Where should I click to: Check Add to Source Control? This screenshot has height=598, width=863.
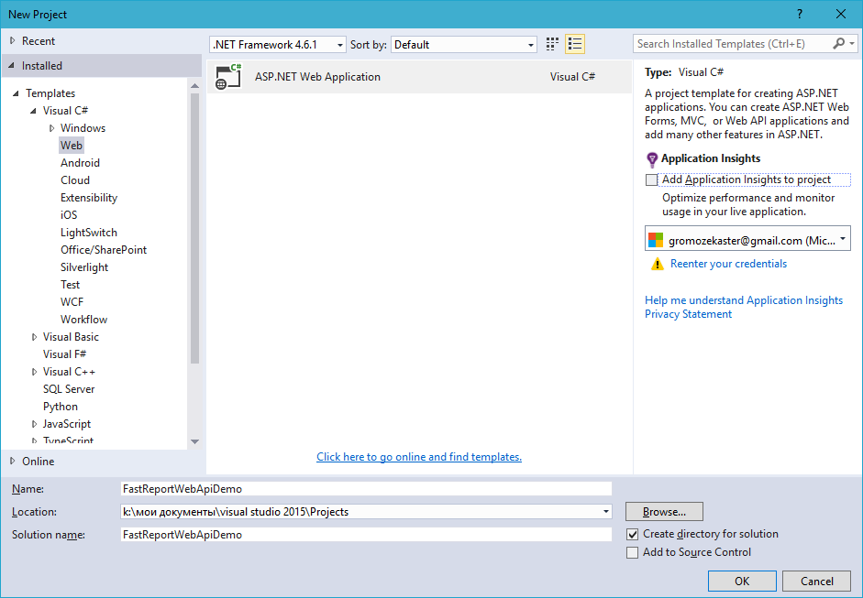point(633,552)
